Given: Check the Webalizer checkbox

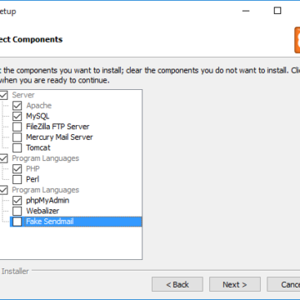Looking at the screenshot, I should coord(17,211).
